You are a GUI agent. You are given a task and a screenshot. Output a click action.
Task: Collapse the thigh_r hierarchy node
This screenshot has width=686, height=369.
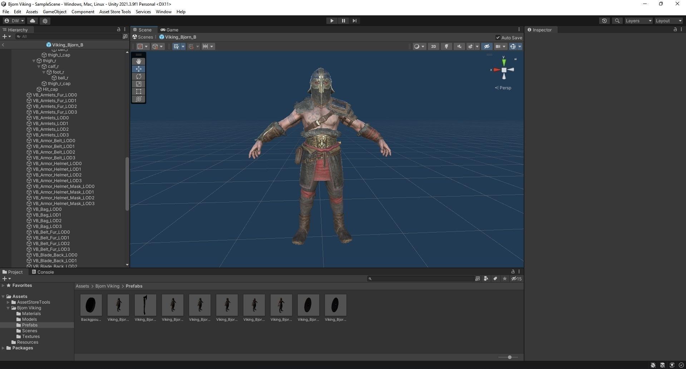pos(34,61)
